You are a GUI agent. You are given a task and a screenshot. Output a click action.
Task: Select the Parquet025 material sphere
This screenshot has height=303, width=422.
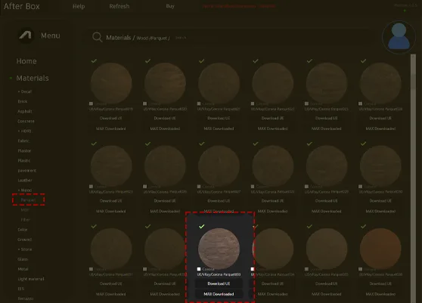111,166
